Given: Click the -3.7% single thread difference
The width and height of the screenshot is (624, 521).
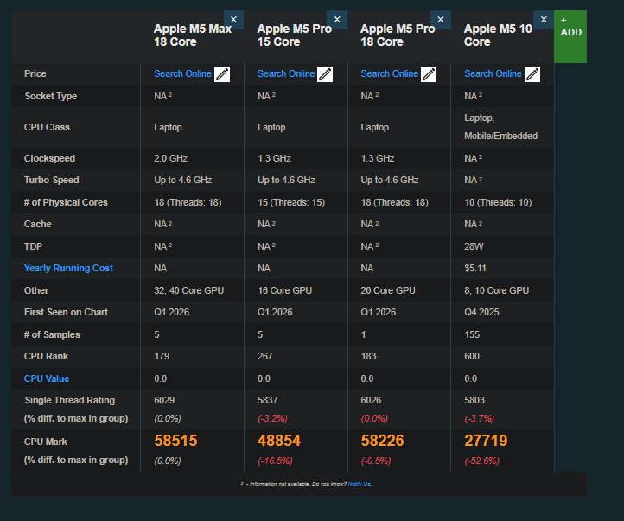Looking at the screenshot, I should (479, 419).
